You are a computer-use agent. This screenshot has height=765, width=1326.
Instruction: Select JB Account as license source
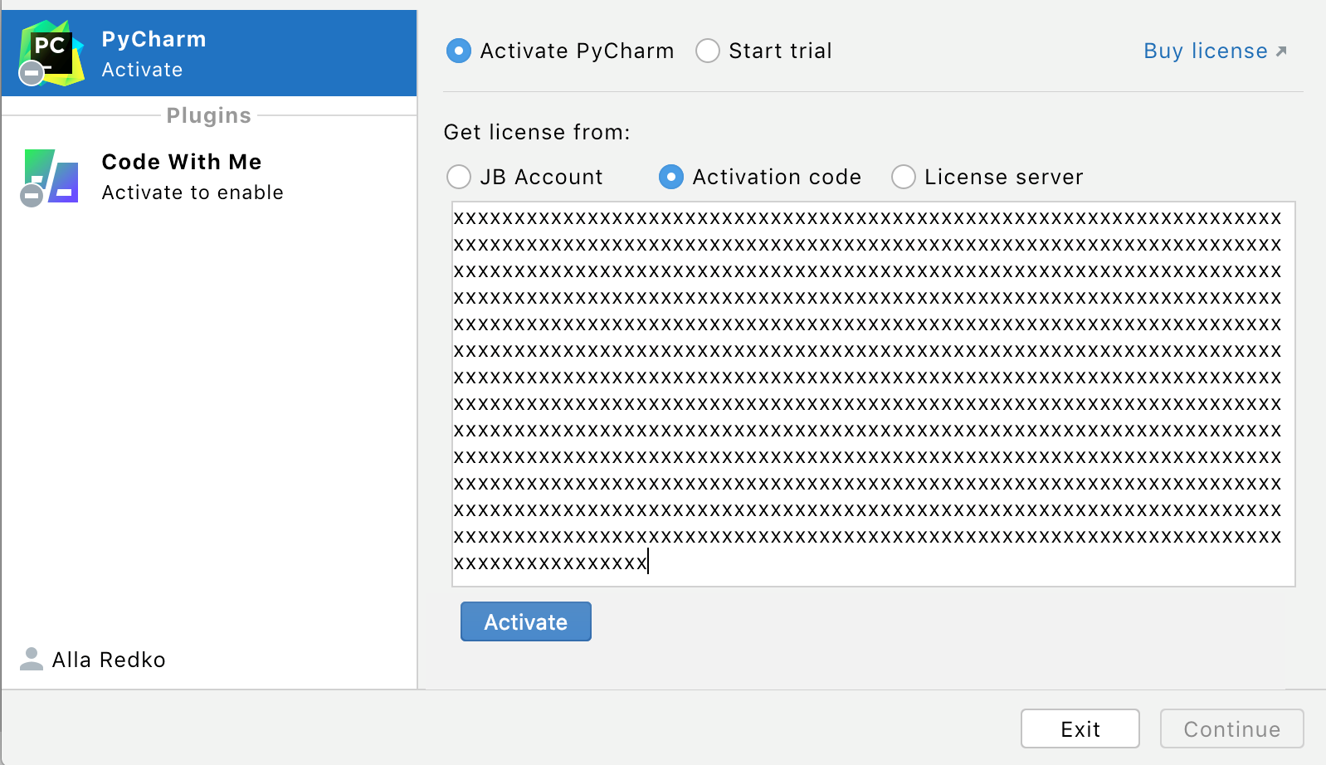pyautogui.click(x=459, y=177)
